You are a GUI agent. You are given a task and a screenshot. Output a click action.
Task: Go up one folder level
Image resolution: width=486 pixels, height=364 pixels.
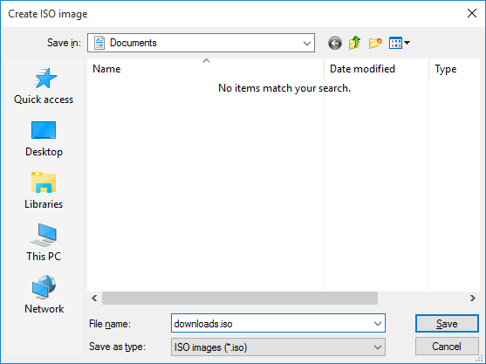coord(355,43)
